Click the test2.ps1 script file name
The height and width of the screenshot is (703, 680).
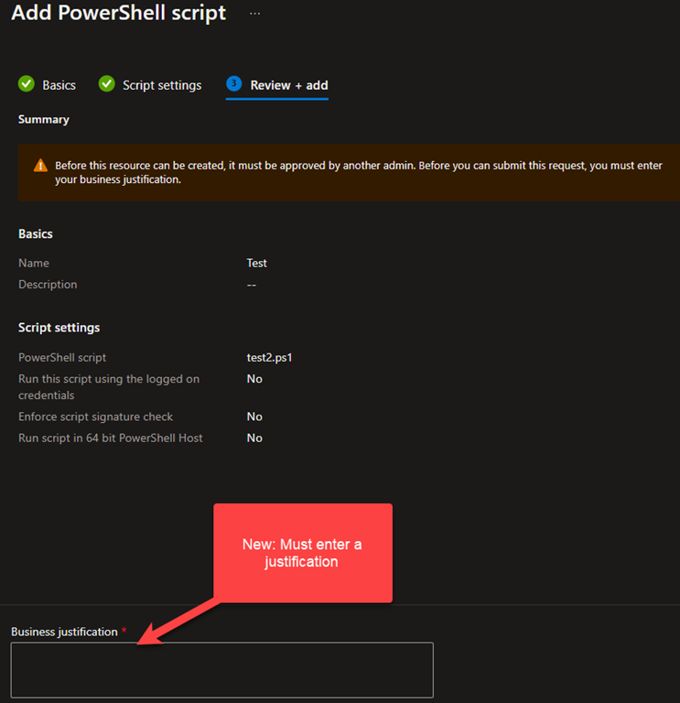tap(269, 357)
